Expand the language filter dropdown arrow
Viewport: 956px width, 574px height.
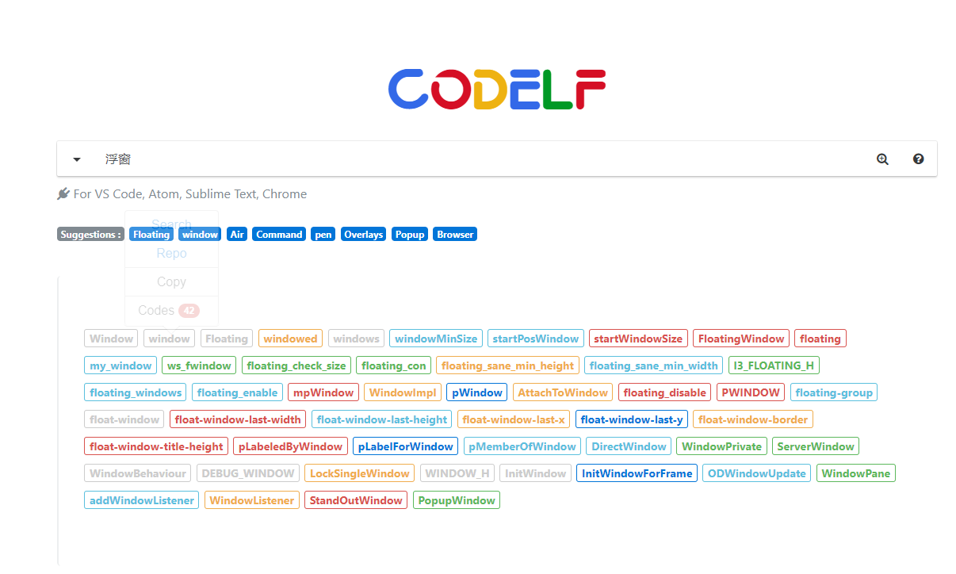(x=77, y=159)
